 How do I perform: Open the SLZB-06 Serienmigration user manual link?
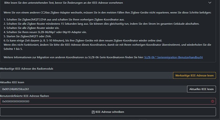coord(173,57)
